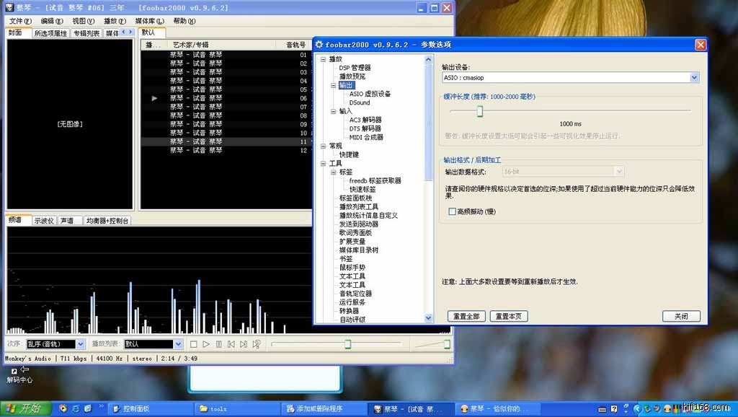Screen dimensions: 738x417
Task: Click the 重置全部 button
Action: (466, 316)
